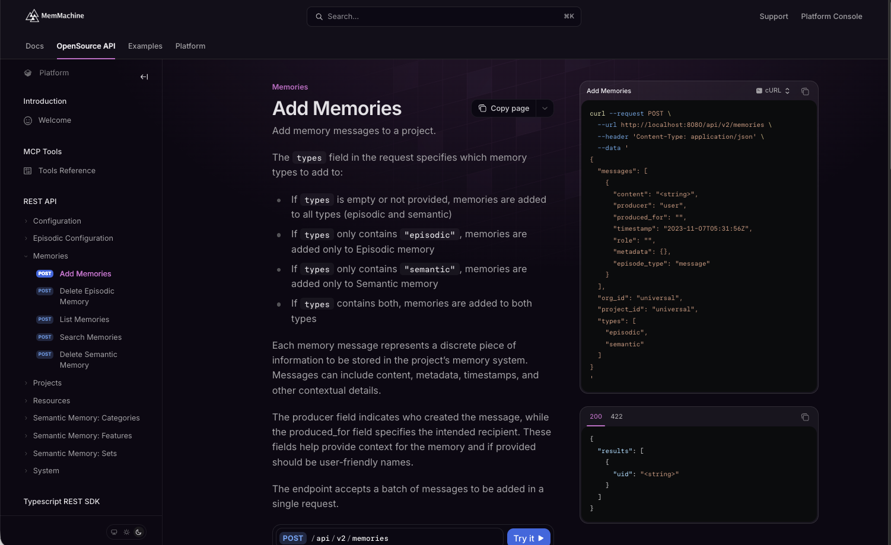
Task: Open the Platform Console link
Action: point(831,17)
